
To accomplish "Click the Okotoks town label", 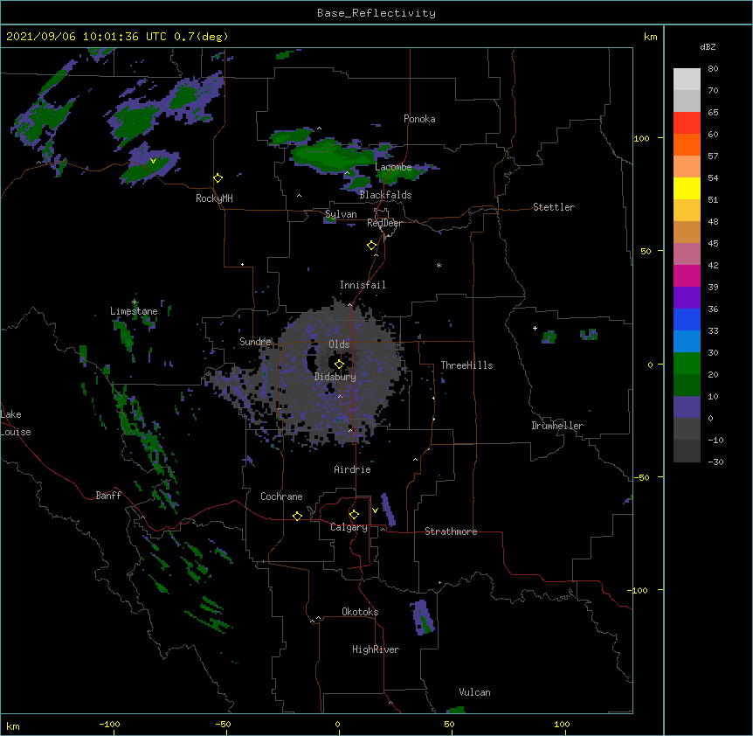I will coord(360,612).
